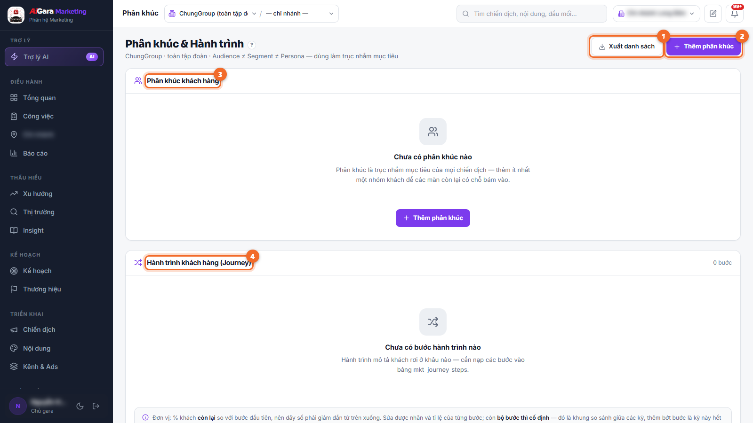Click Thêm phân khúc in empty state

433,218
